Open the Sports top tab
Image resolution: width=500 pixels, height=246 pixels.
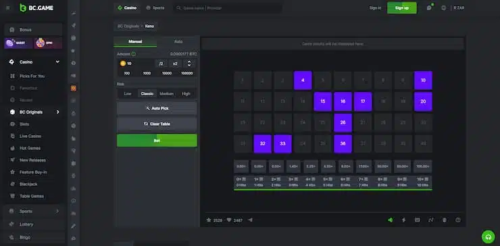(x=155, y=7)
